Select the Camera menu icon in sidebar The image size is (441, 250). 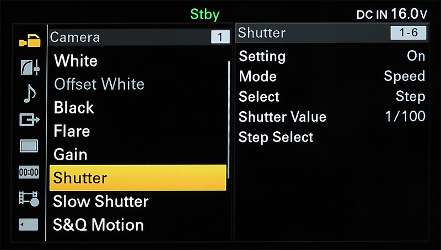tap(30, 40)
